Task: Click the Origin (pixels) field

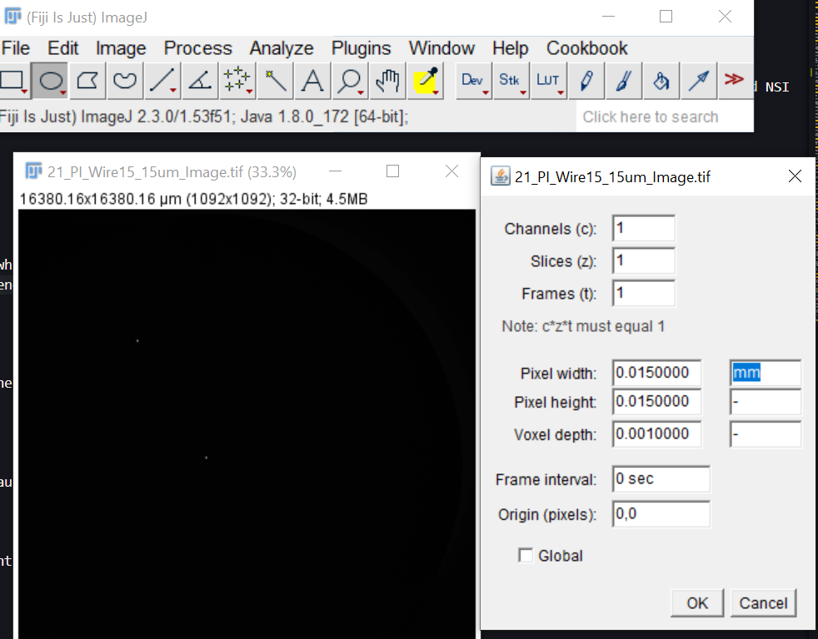Action: coord(661,514)
